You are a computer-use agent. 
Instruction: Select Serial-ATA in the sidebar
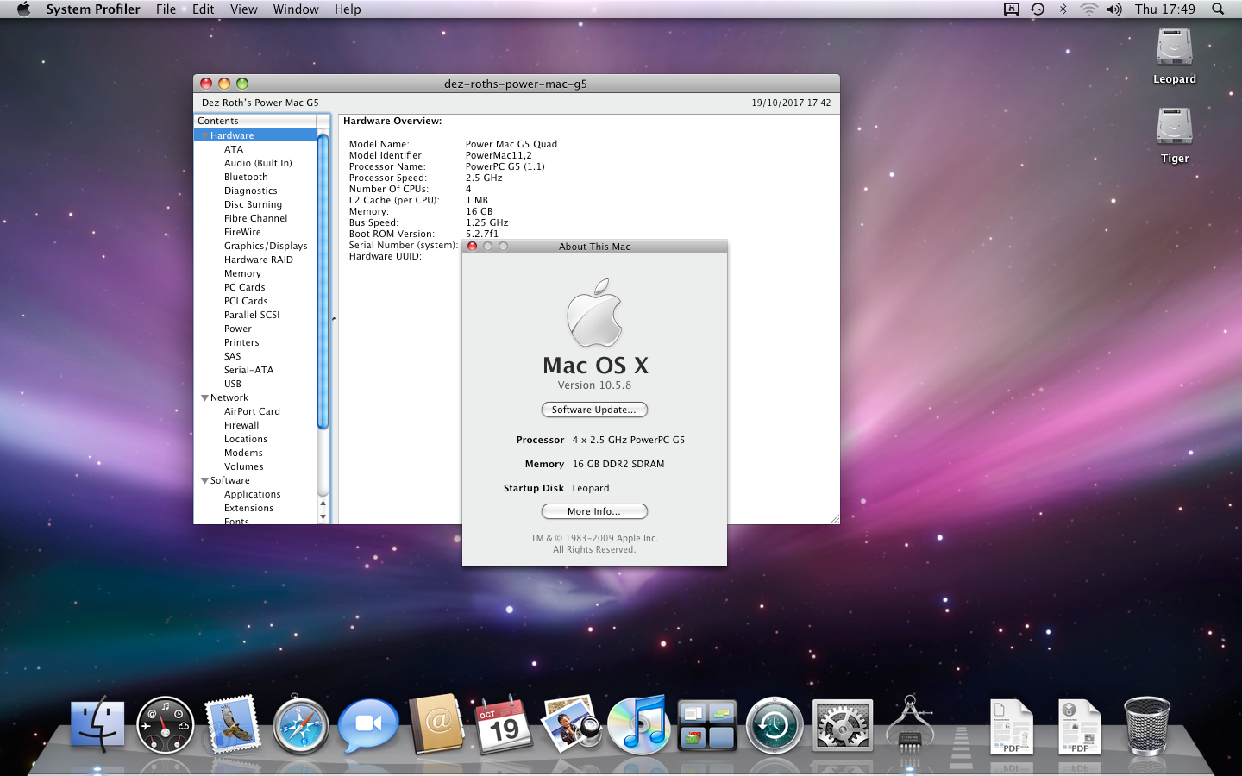click(248, 370)
